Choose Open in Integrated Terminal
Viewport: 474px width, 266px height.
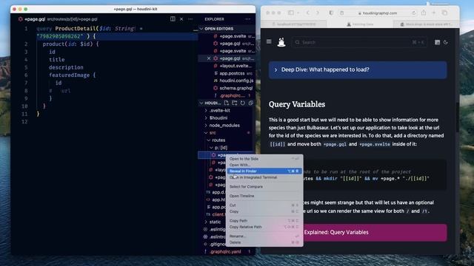(x=264, y=177)
